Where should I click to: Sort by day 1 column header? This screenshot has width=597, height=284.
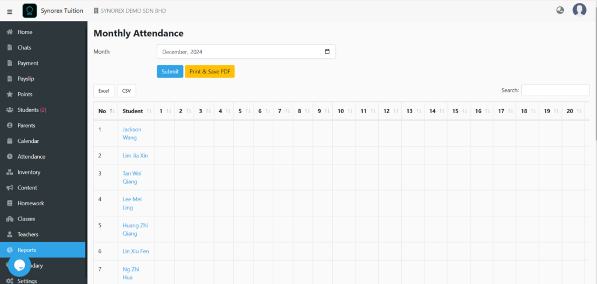tap(164, 111)
